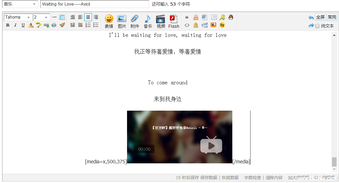Click the '[/media]' closing tag text
The height and width of the screenshot is (183, 339).
point(241,162)
